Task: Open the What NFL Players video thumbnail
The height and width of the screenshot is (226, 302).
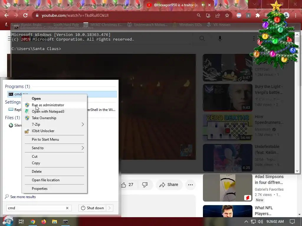Action: pos(227,211)
